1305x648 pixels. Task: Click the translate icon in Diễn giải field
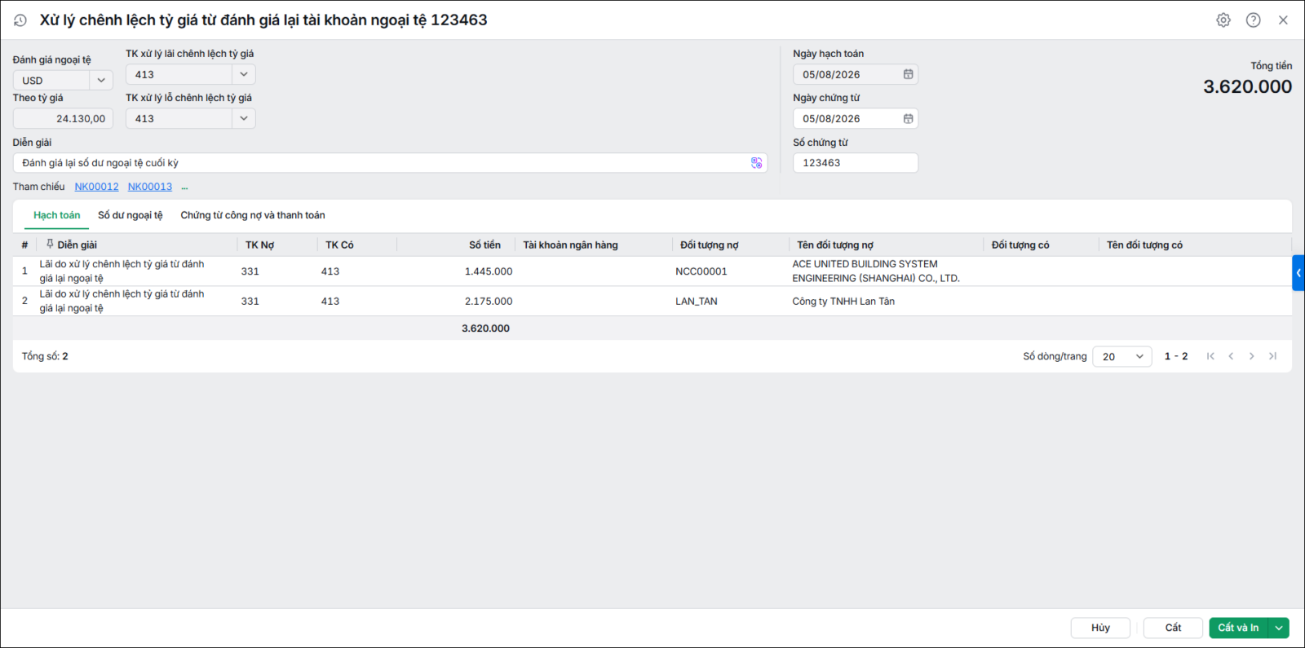pos(757,163)
